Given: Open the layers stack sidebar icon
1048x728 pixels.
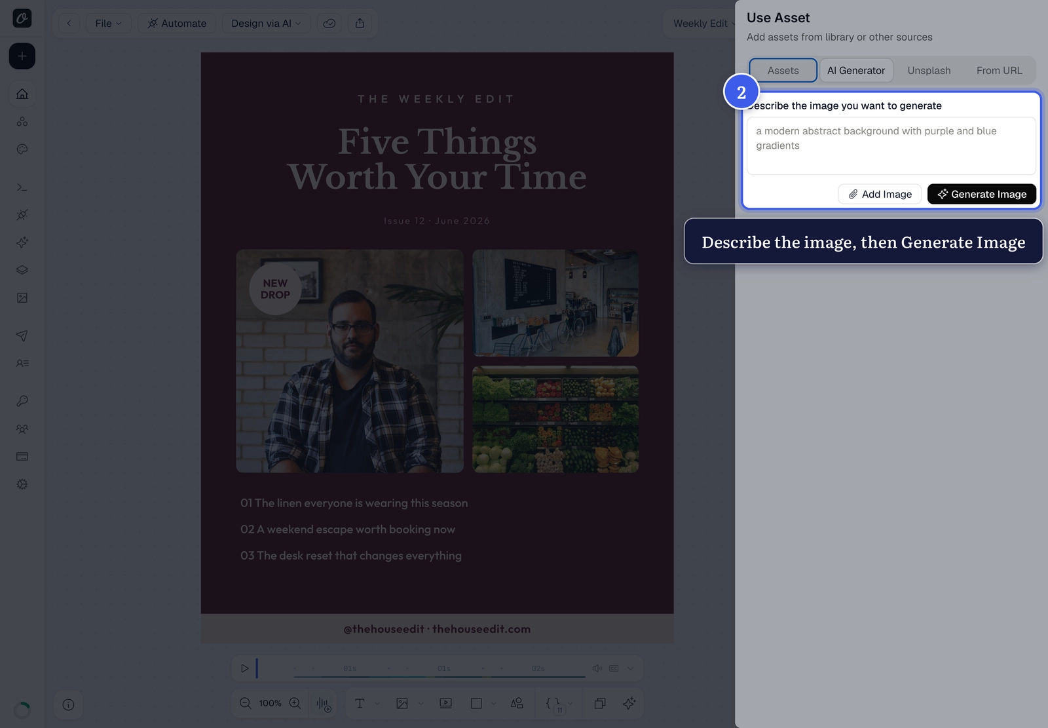Looking at the screenshot, I should click(x=22, y=270).
